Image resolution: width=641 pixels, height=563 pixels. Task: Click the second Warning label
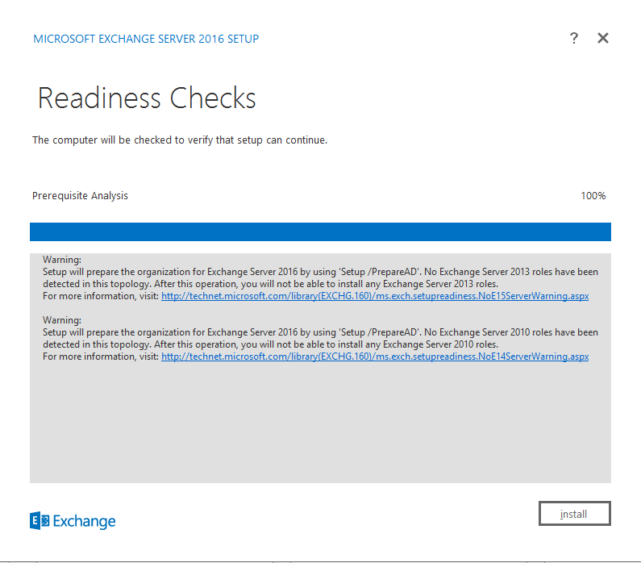point(62,320)
